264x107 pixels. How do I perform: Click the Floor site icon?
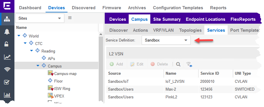[50, 80]
